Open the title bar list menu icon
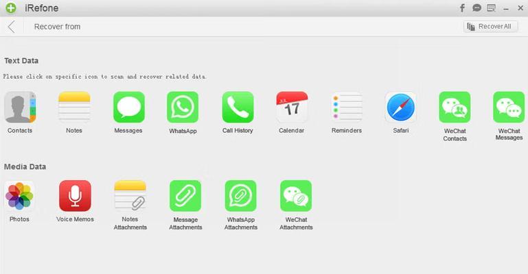This screenshot has height=274, width=528. tap(492, 8)
